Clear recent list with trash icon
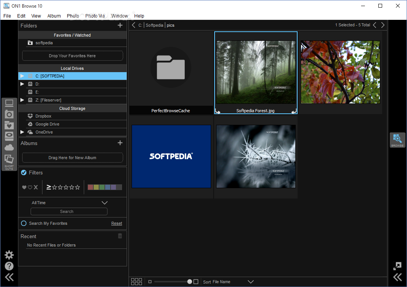This screenshot has height=287, width=407. [120, 236]
